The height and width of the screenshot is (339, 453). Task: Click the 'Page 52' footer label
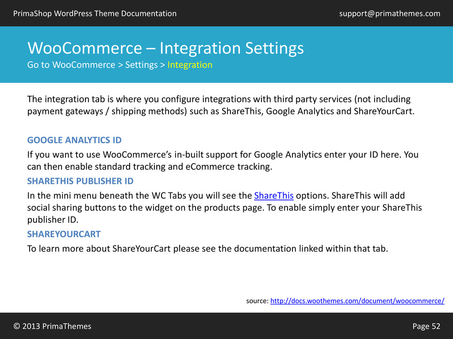426,326
